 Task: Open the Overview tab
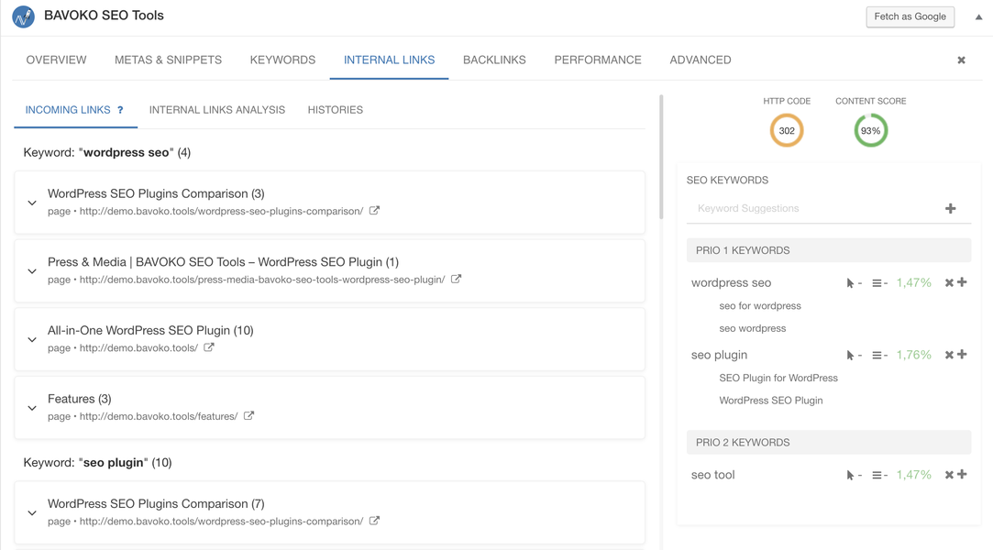pyautogui.click(x=56, y=60)
